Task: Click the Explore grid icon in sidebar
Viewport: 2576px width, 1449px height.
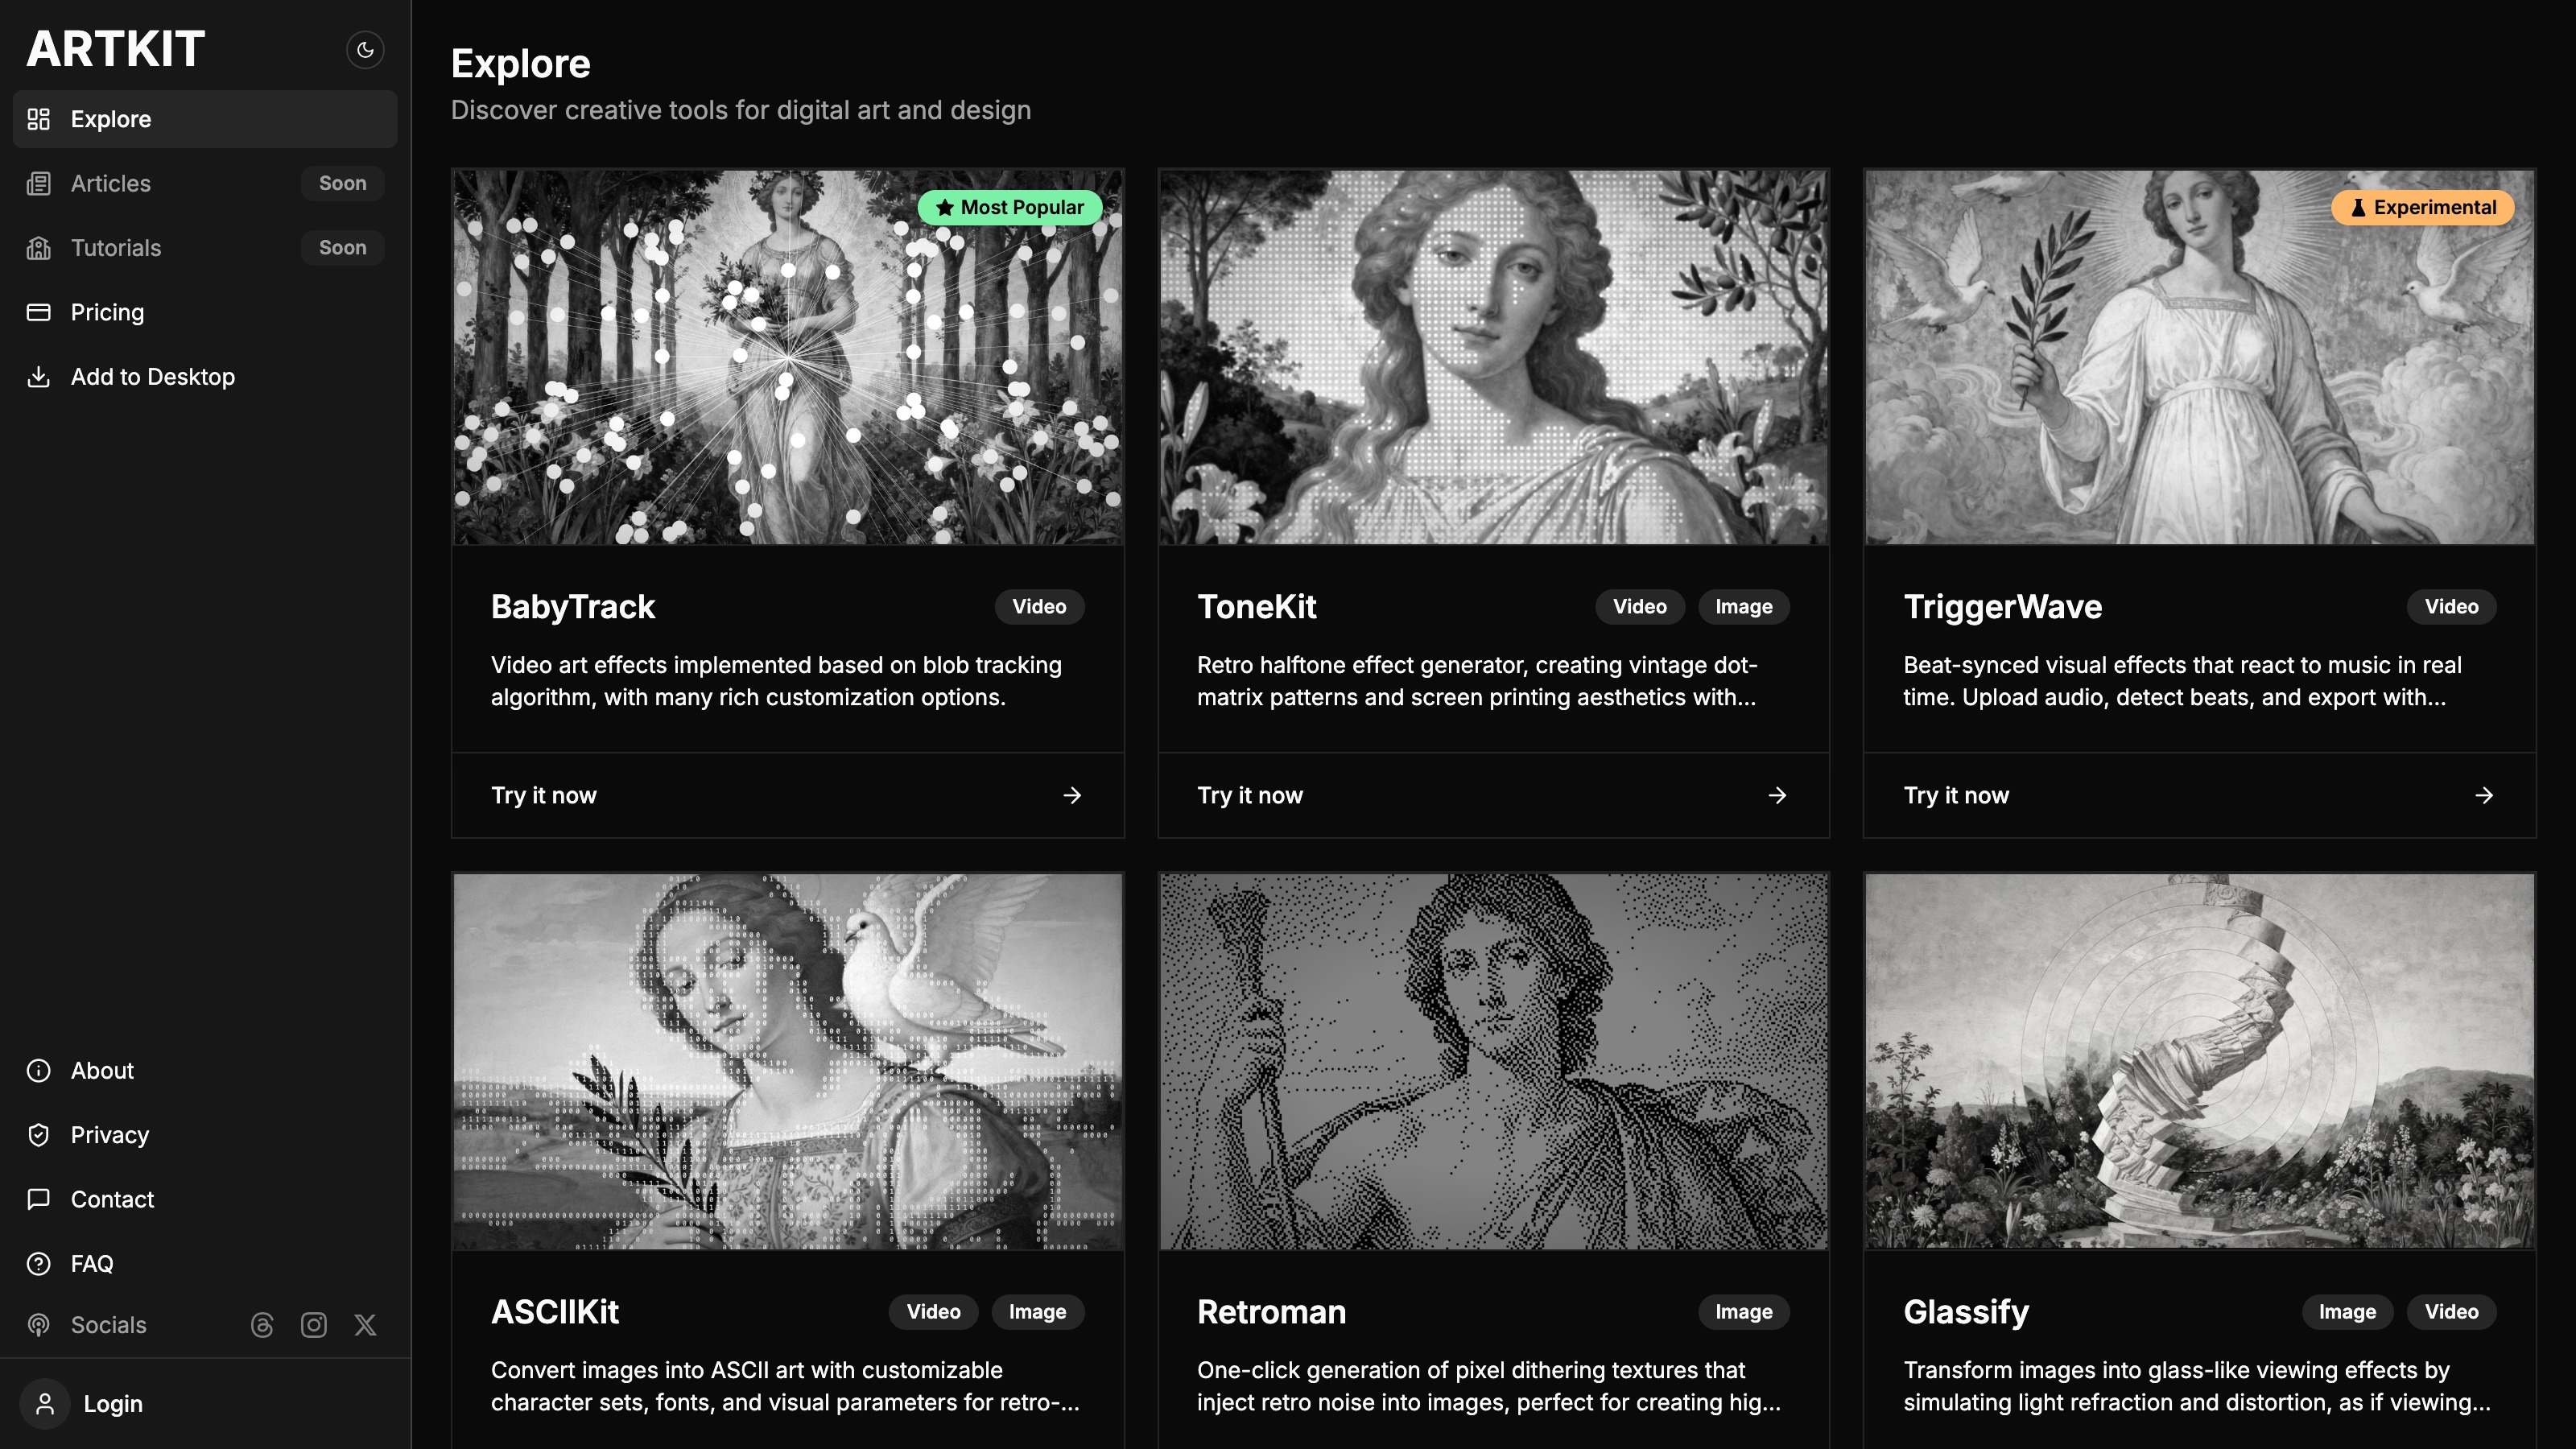Action: (38, 119)
